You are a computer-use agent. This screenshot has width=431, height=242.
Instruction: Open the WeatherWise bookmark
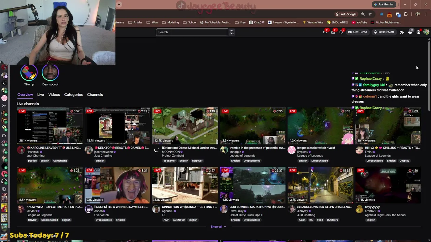pos(313,23)
